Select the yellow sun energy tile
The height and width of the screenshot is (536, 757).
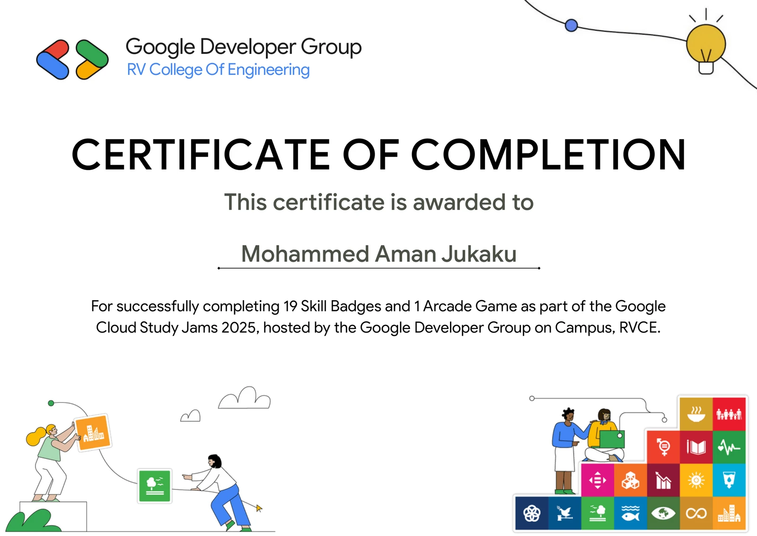(696, 480)
